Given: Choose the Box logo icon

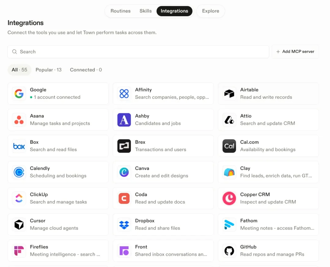Looking at the screenshot, I should [19, 146].
